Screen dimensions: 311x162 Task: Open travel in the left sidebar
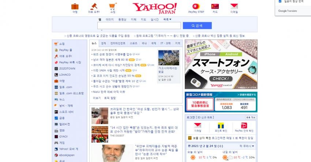coord(62,81)
